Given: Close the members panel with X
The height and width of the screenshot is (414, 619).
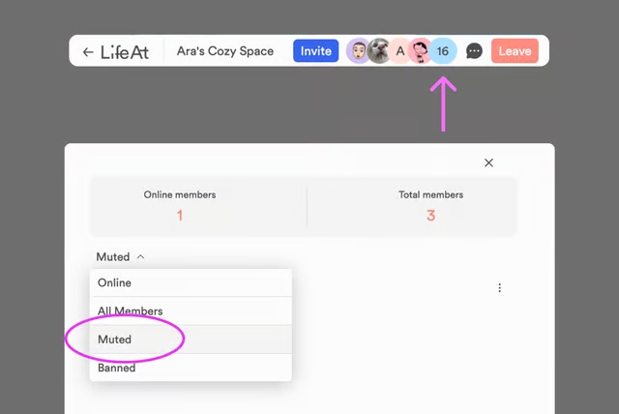Looking at the screenshot, I should [x=488, y=163].
